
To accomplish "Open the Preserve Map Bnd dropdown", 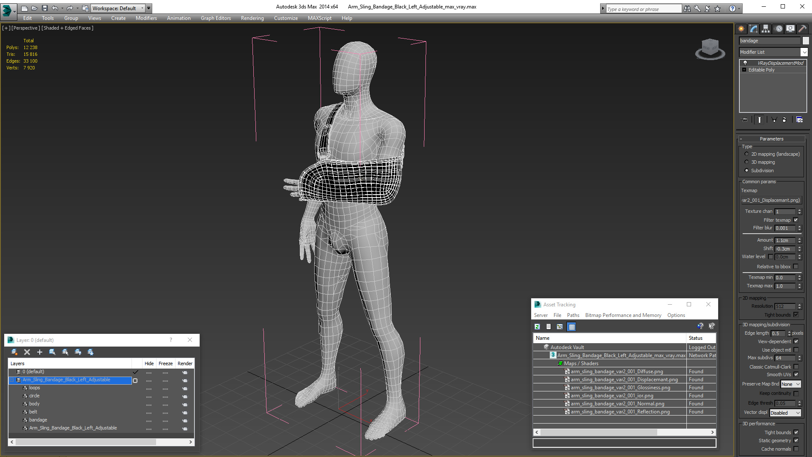I will click(791, 384).
